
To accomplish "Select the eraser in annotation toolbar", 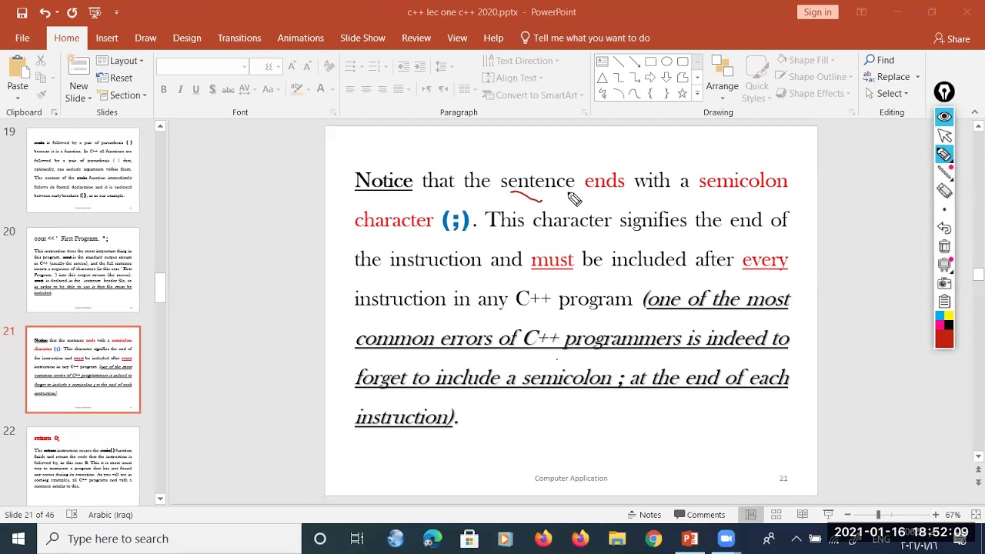I will [944, 191].
